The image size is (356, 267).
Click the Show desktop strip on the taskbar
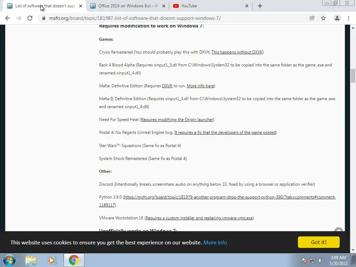point(354,260)
